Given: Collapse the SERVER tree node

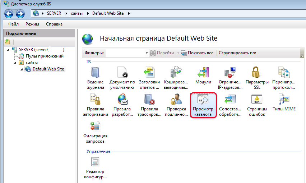Looking at the screenshot, I should pyautogui.click(x=8, y=50).
